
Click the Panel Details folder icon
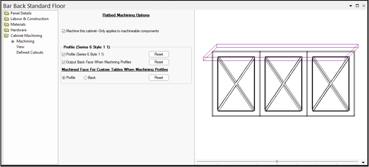pyautogui.click(x=6, y=13)
